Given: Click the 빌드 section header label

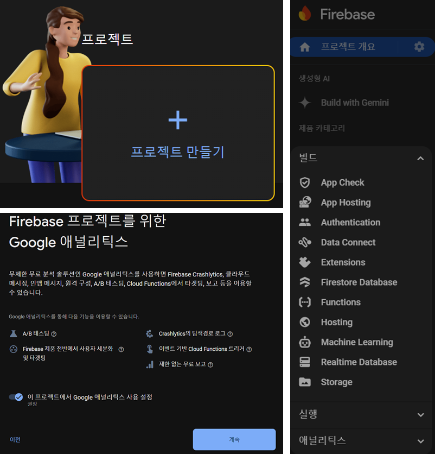Looking at the screenshot, I should coord(308,158).
